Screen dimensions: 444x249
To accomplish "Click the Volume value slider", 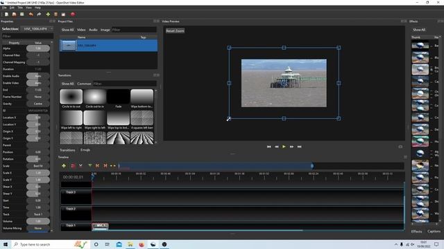I will point(38,221).
